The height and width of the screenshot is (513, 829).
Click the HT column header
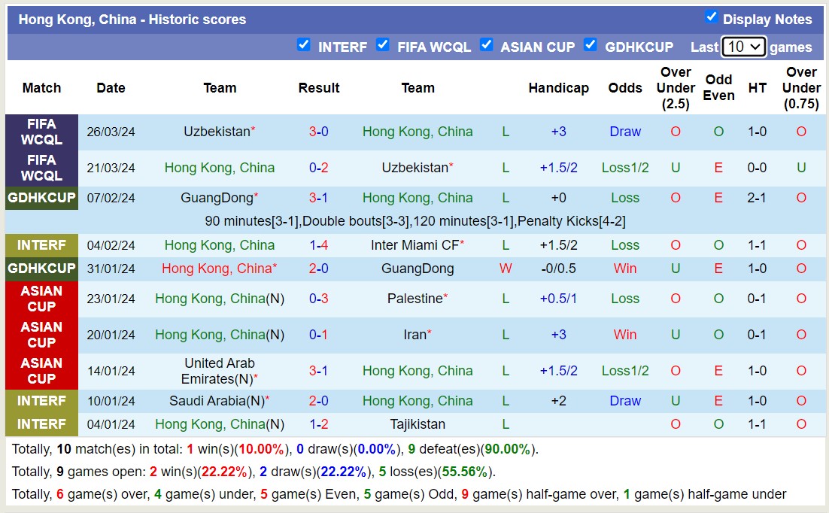pos(757,88)
